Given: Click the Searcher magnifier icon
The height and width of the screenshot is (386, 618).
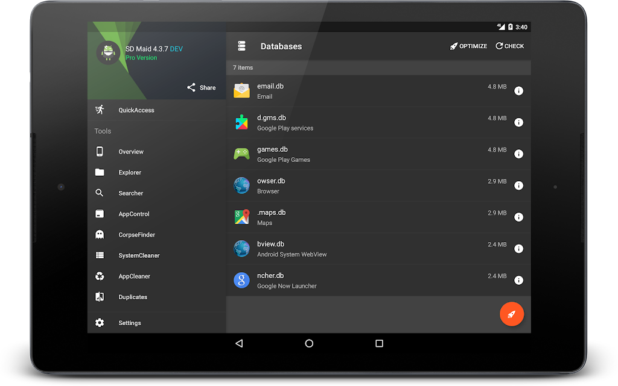Looking at the screenshot, I should 100,193.
